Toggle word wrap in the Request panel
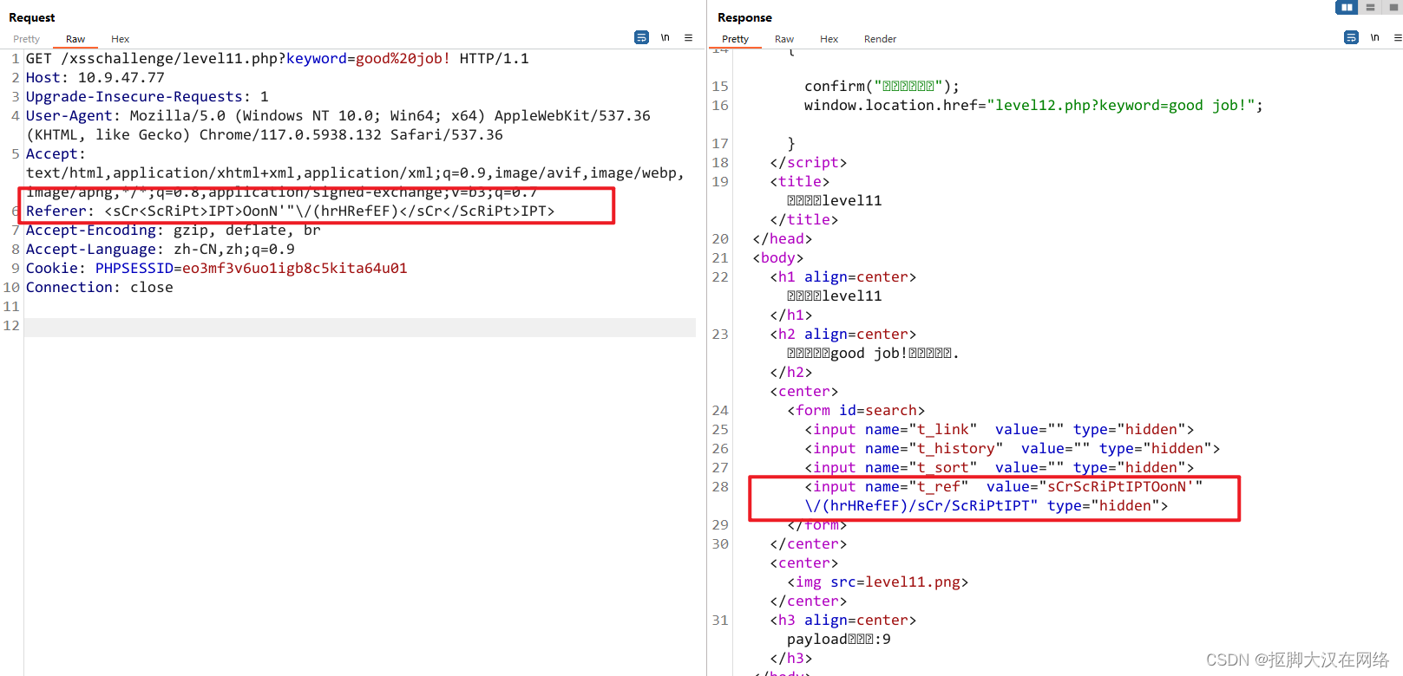 [x=641, y=37]
